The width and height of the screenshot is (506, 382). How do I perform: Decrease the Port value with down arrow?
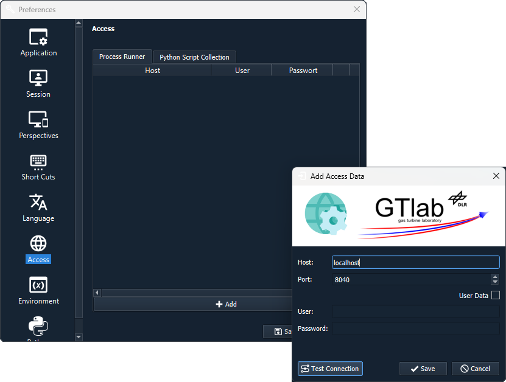coord(495,282)
